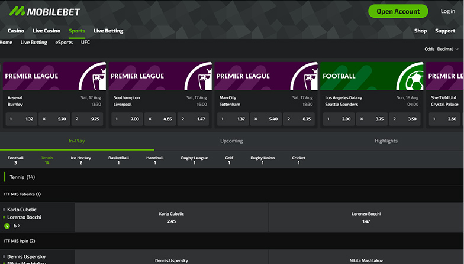Viewport: 464px width, 264px height.
Task: Open the Odds Decimal format dropdown
Action: click(442, 49)
